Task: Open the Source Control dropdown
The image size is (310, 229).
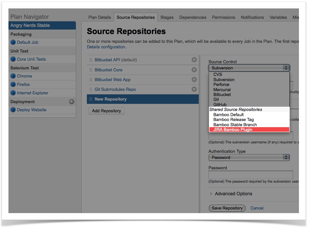Action: pos(249,68)
